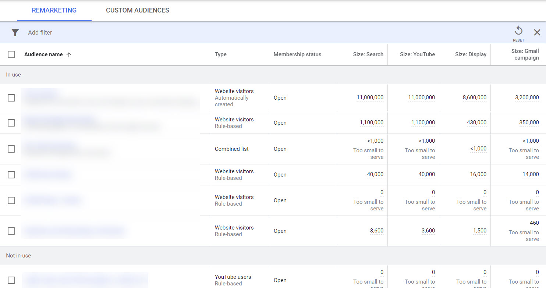Screen dimensions: 546x288
Task: Click the filter funnel icon
Action: pos(15,32)
